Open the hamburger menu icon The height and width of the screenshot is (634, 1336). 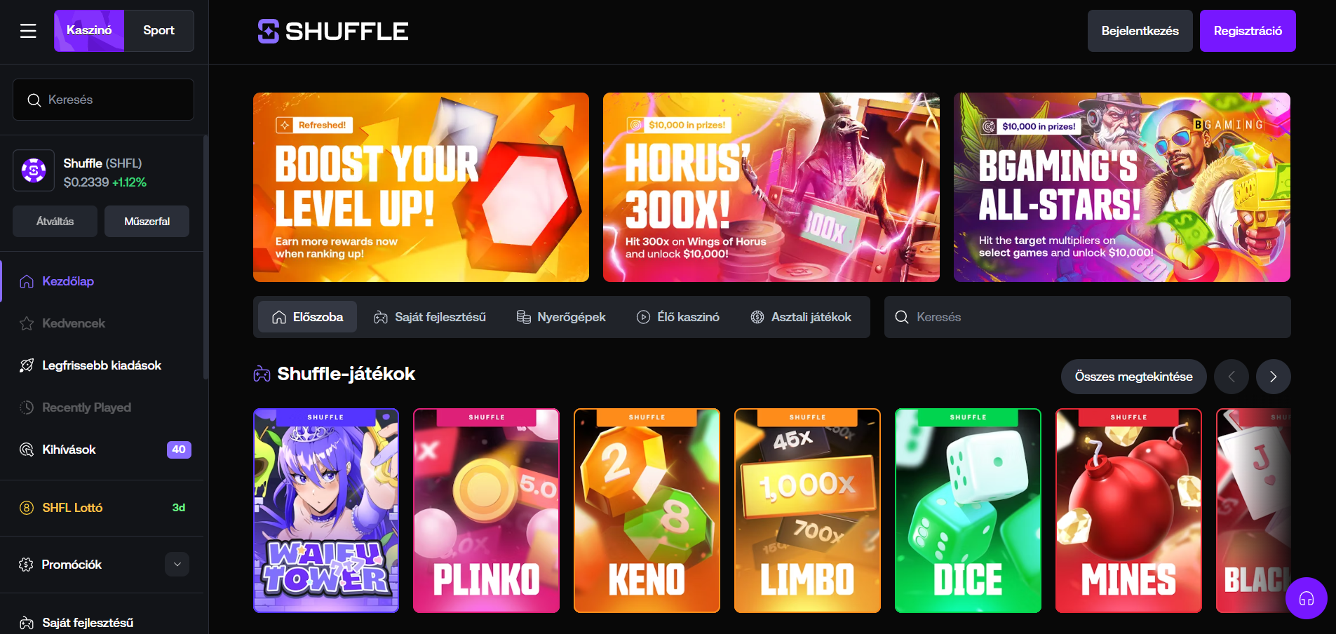click(28, 31)
